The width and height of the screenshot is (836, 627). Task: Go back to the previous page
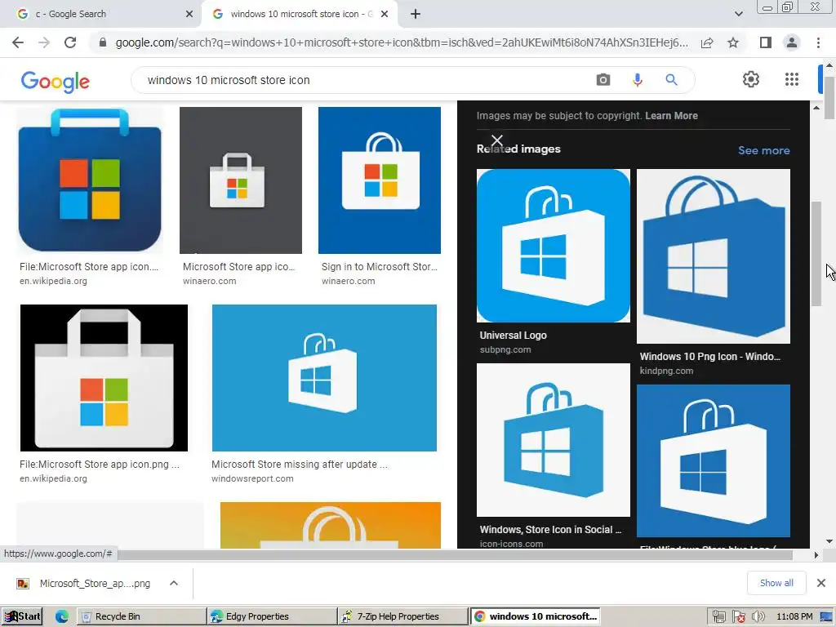point(18,42)
